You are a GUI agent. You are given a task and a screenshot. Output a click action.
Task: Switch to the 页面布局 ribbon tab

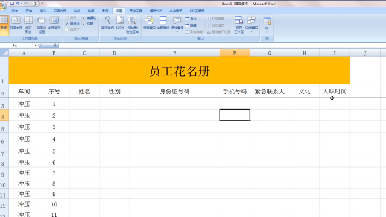60,11
